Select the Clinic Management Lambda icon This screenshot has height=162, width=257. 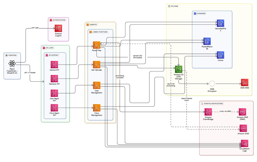(x=96, y=107)
